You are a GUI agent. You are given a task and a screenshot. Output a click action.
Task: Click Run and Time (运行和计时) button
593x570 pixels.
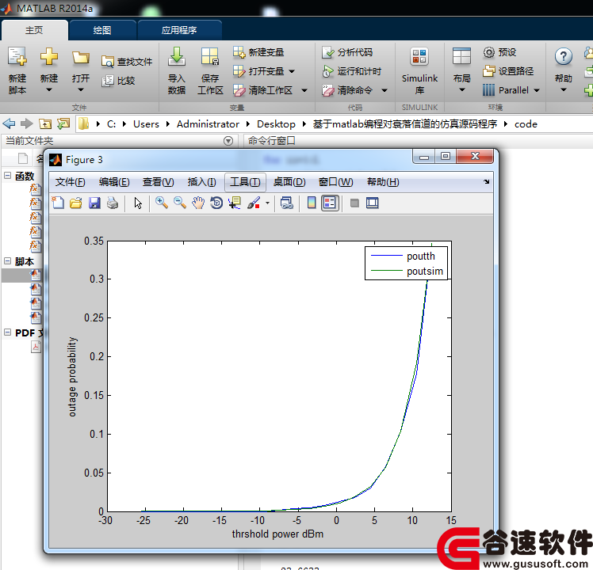coord(352,71)
